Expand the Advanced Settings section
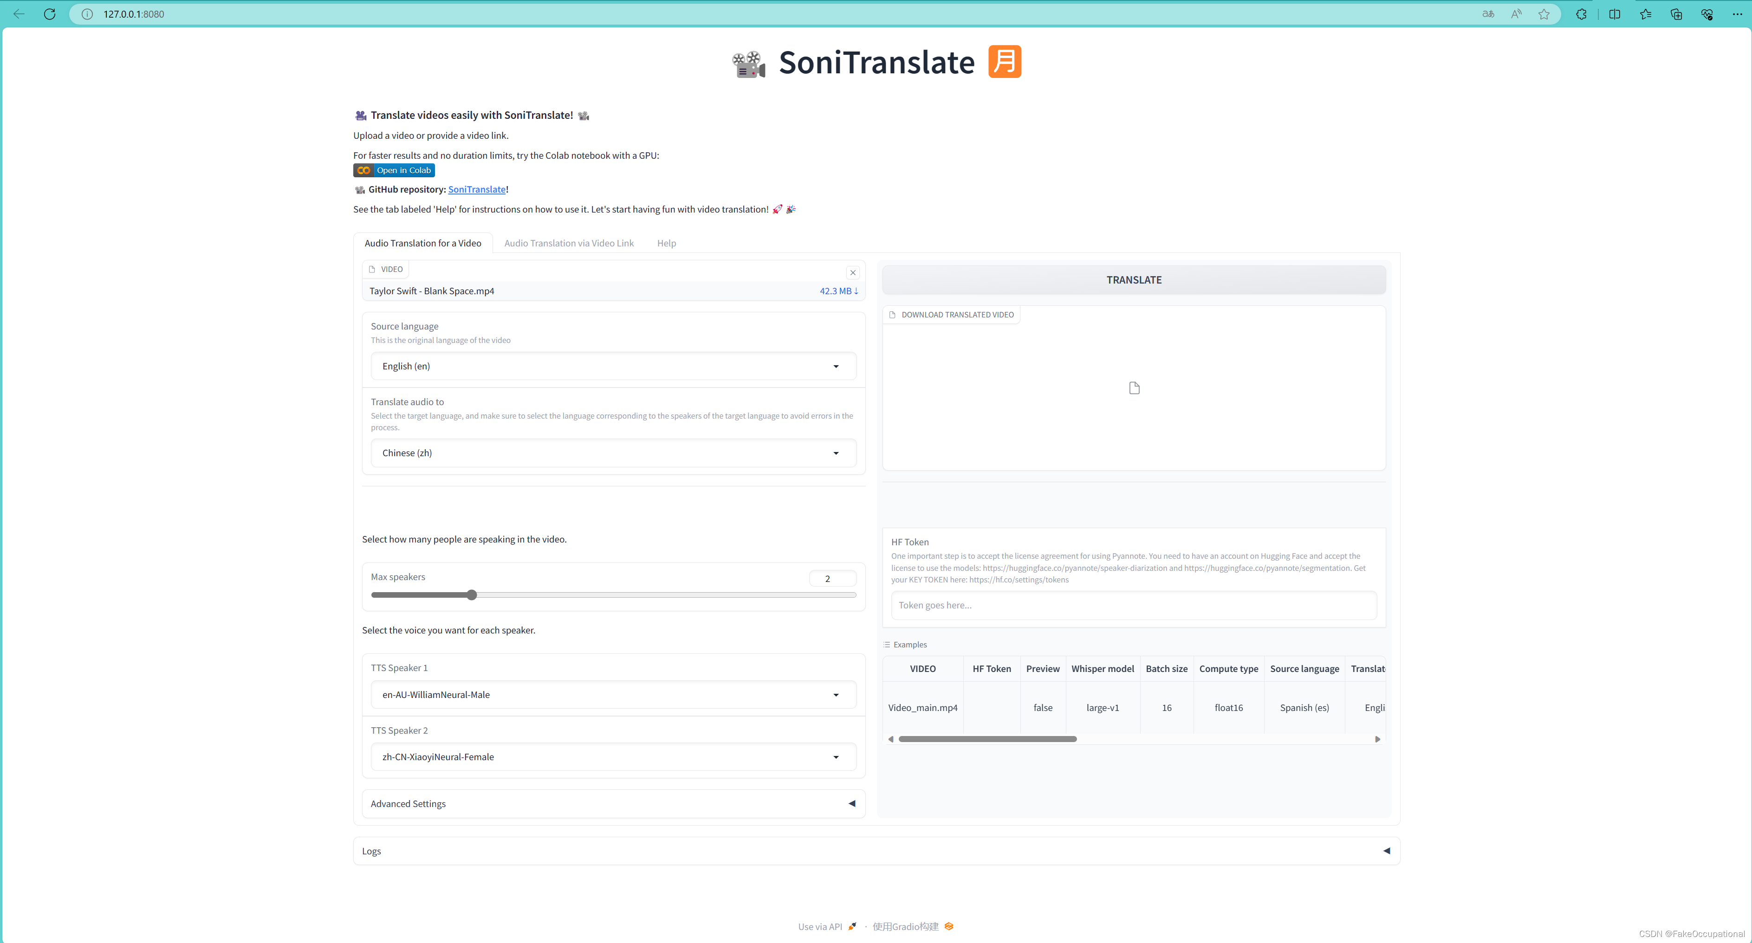Image resolution: width=1752 pixels, height=943 pixels. pyautogui.click(x=613, y=804)
